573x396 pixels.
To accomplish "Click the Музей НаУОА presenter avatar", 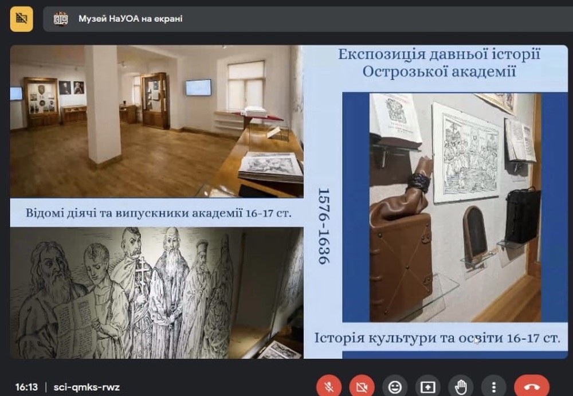I will point(61,19).
